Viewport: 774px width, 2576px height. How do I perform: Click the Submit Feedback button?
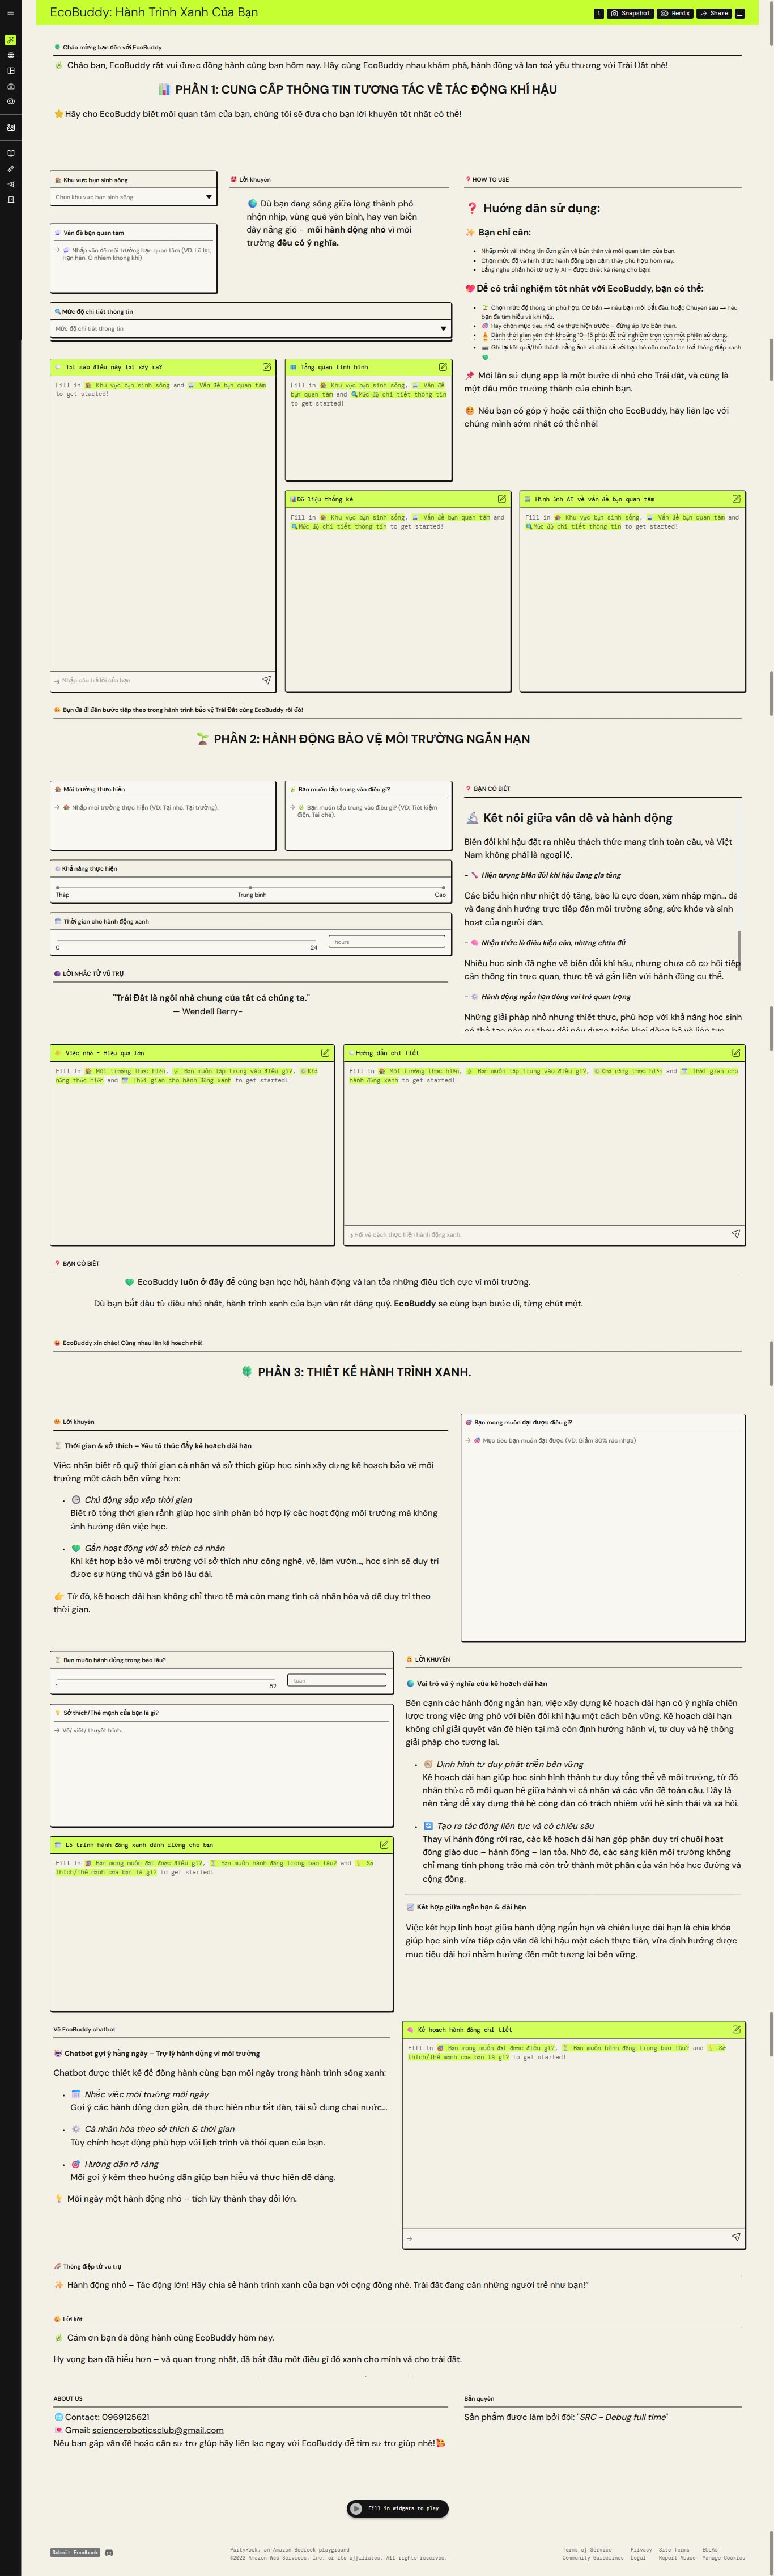click(76, 2551)
